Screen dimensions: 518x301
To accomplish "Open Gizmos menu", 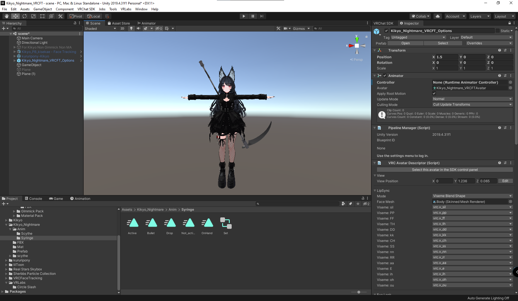I will pos(299,28).
